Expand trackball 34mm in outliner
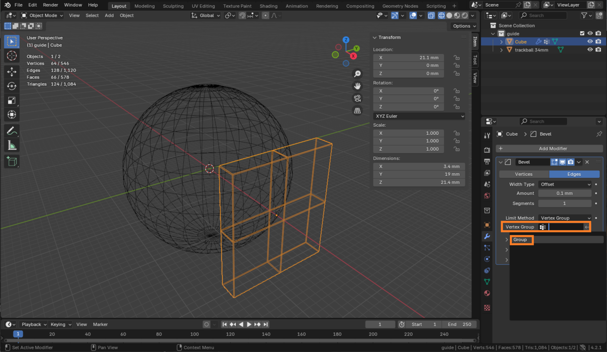 coord(501,50)
